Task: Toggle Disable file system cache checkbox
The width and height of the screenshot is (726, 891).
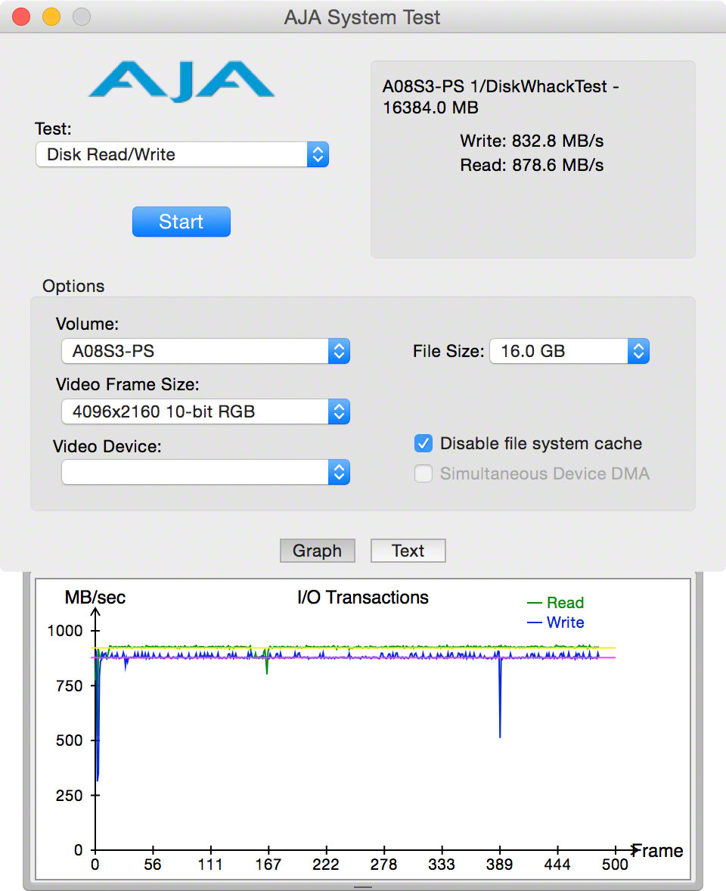Action: [x=423, y=443]
